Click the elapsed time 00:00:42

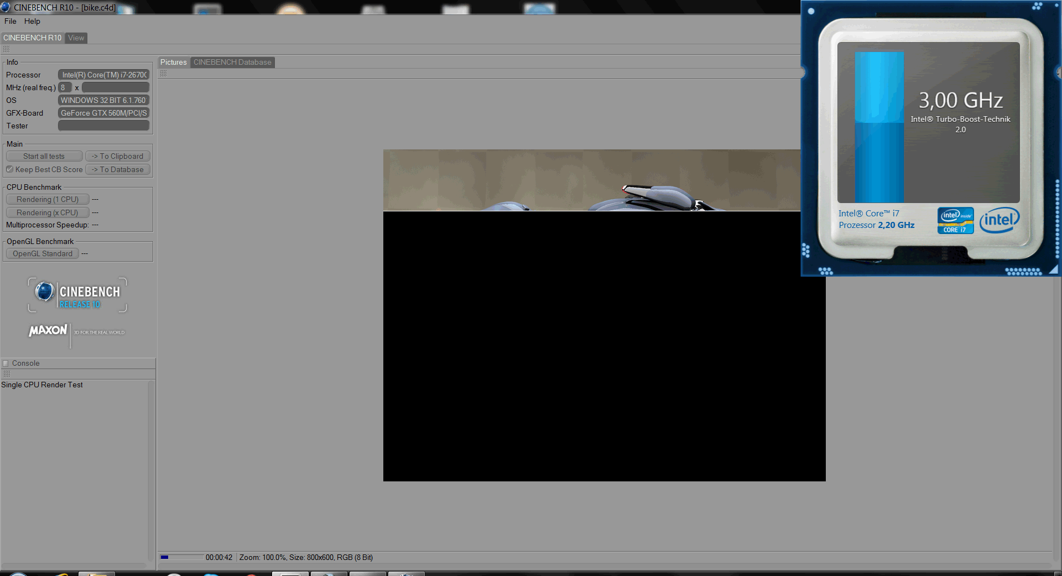coord(219,558)
